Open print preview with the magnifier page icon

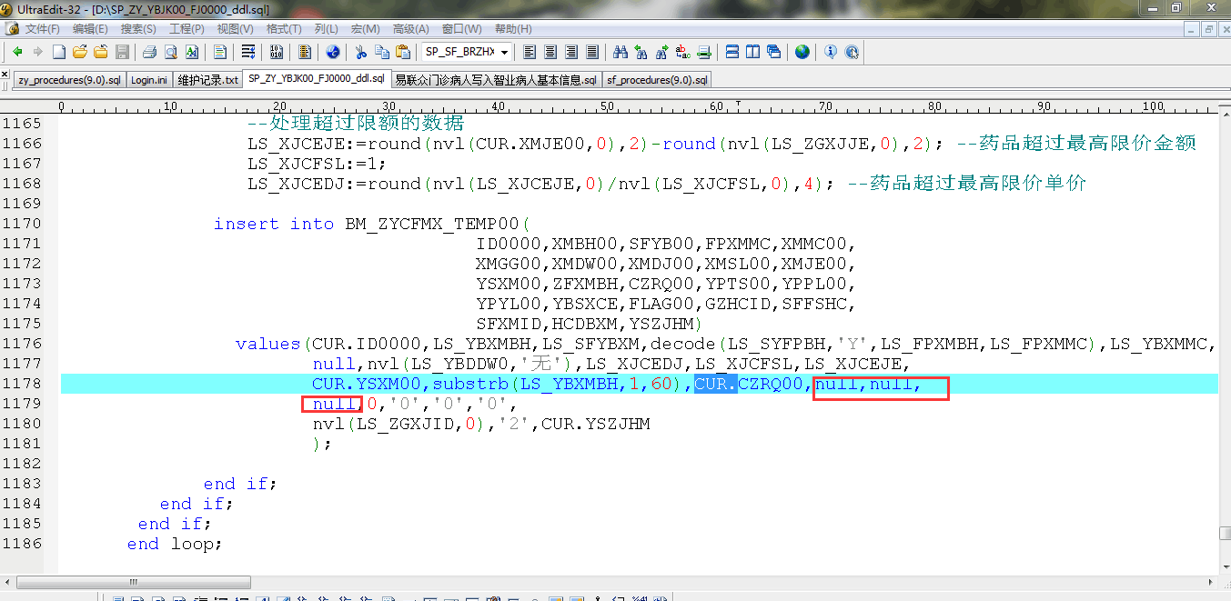point(170,52)
